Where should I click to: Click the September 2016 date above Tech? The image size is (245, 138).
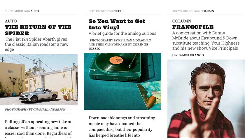[x=101, y=11]
